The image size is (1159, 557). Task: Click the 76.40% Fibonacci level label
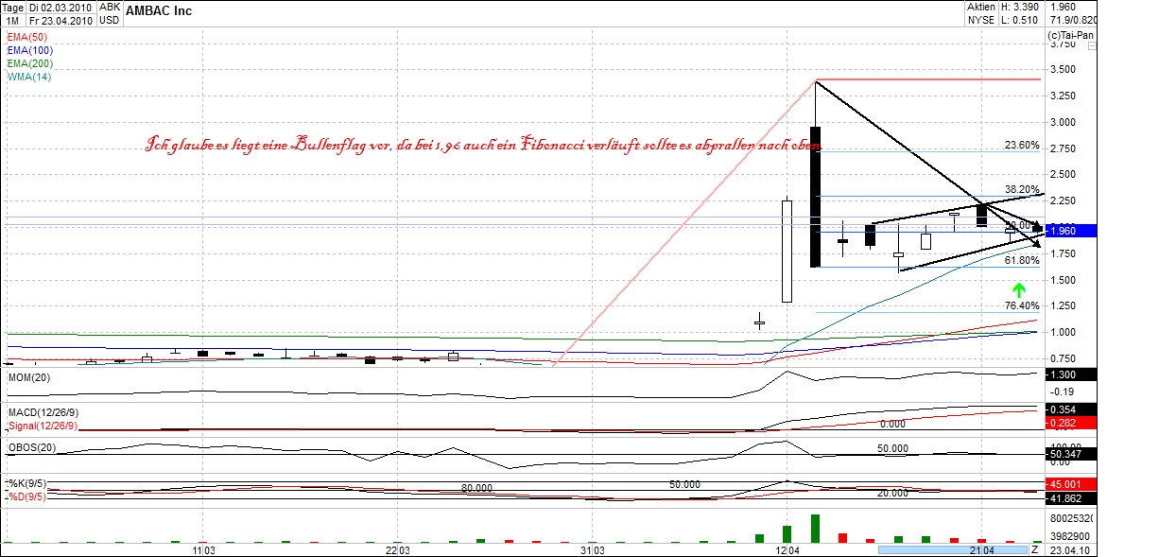point(1022,306)
